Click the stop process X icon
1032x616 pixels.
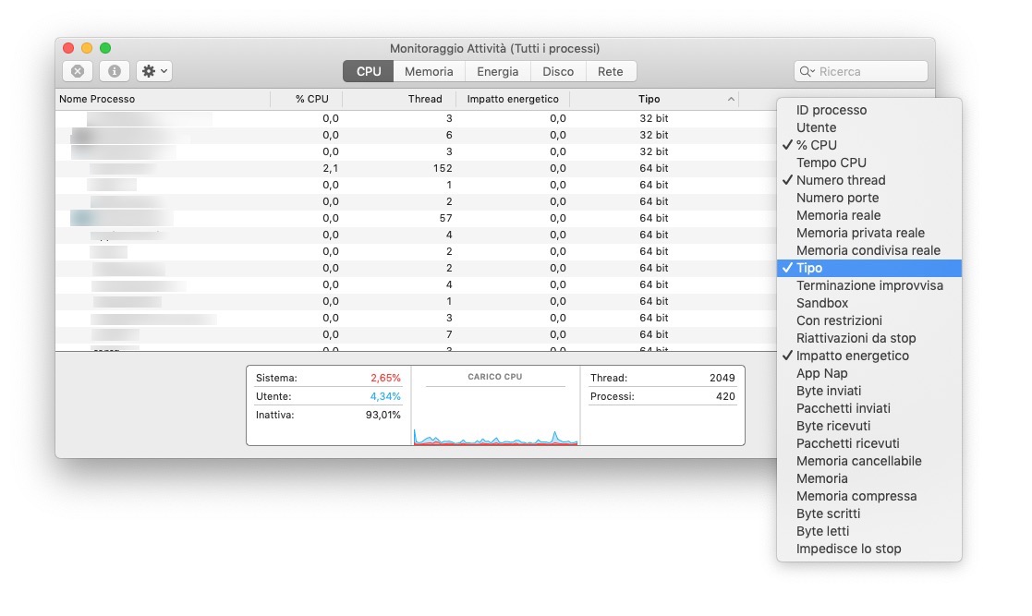78,71
